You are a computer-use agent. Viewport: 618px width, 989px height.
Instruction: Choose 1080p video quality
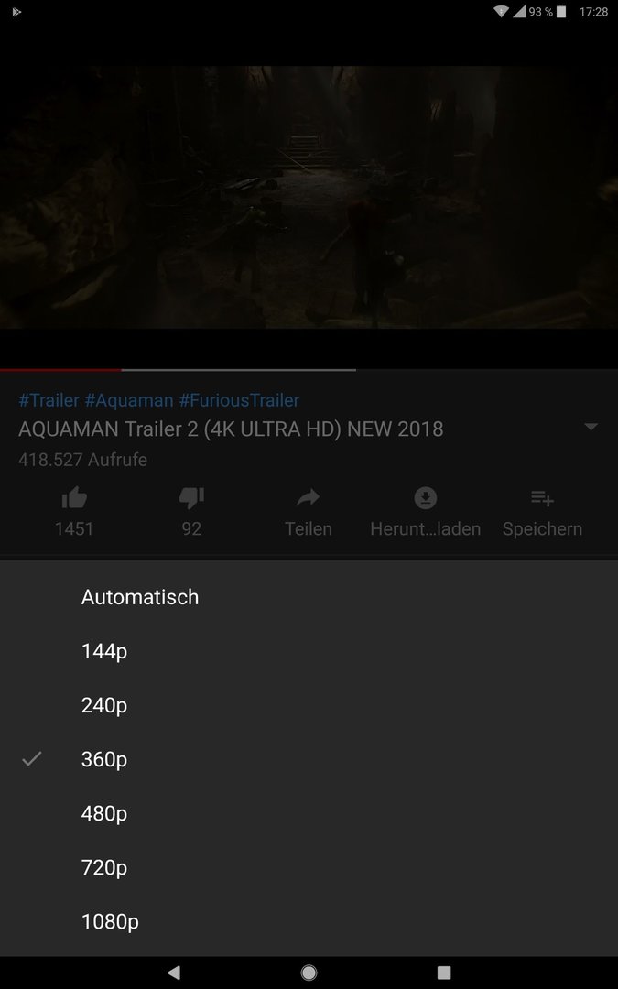pyautogui.click(x=309, y=922)
